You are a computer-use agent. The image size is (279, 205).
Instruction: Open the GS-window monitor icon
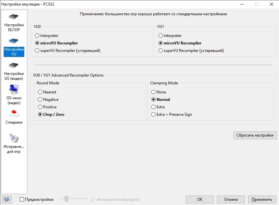click(x=14, y=89)
